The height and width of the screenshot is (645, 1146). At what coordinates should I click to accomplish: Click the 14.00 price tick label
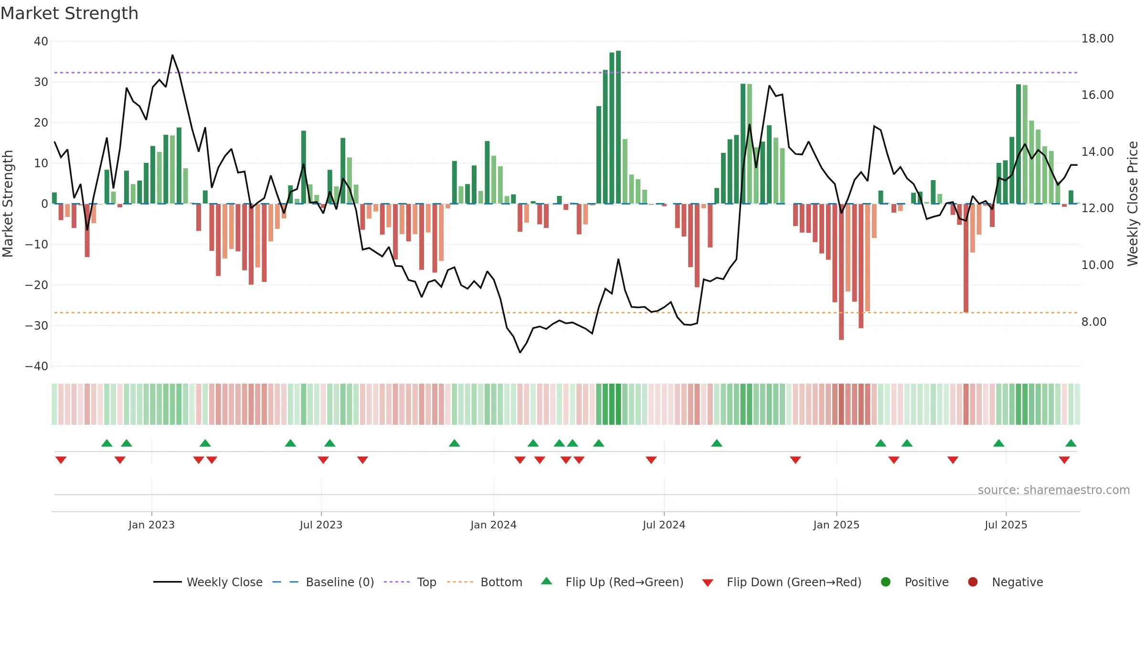pyautogui.click(x=1097, y=152)
